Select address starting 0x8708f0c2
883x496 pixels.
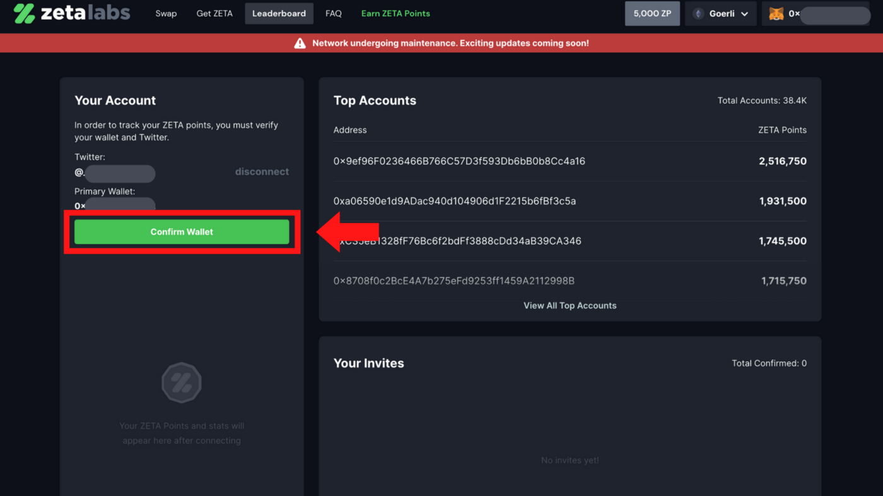pos(453,281)
